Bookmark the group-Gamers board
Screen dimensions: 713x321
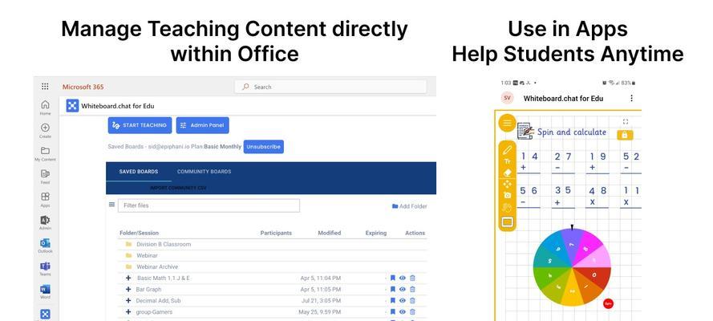coord(392,312)
